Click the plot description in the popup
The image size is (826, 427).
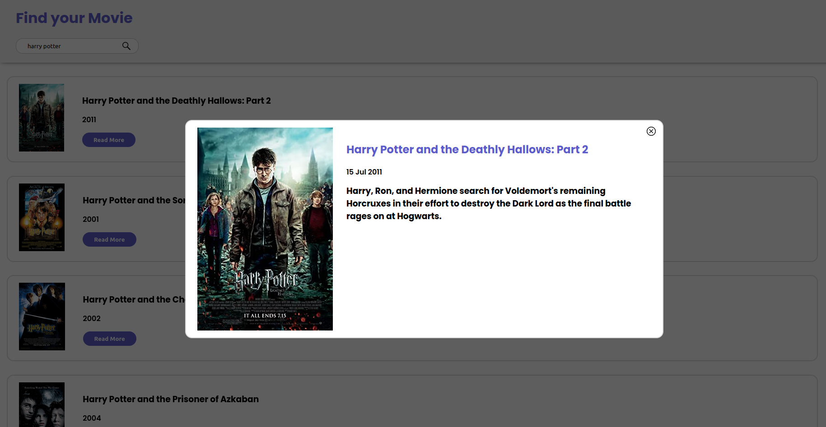pos(489,203)
